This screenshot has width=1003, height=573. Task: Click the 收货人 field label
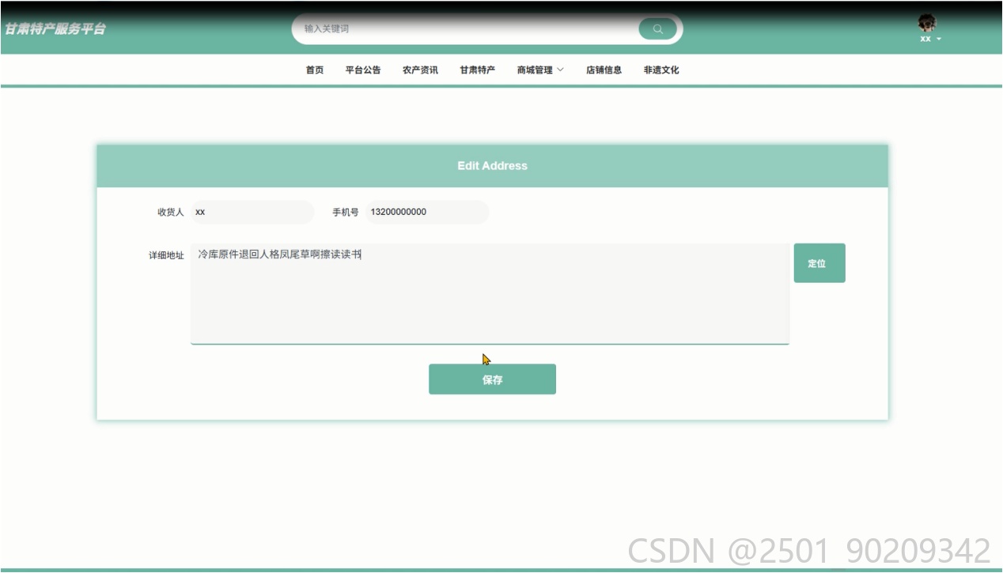click(x=170, y=212)
